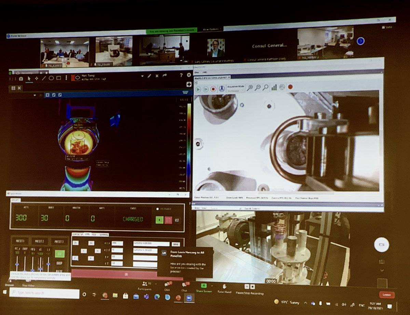Click the red Leave button
410x315 pixels.
pyautogui.click(x=386, y=295)
